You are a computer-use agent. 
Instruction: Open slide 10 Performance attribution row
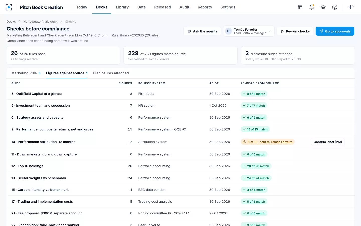pos(180,142)
